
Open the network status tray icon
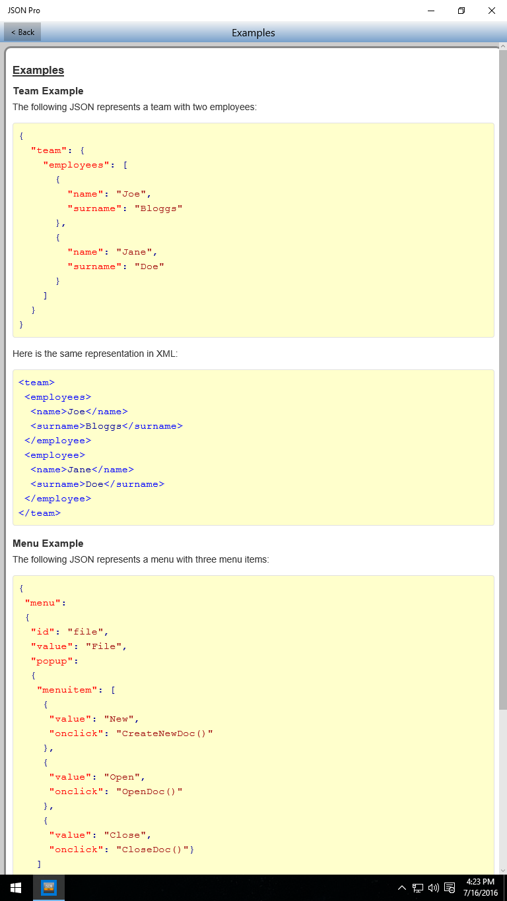[418, 888]
